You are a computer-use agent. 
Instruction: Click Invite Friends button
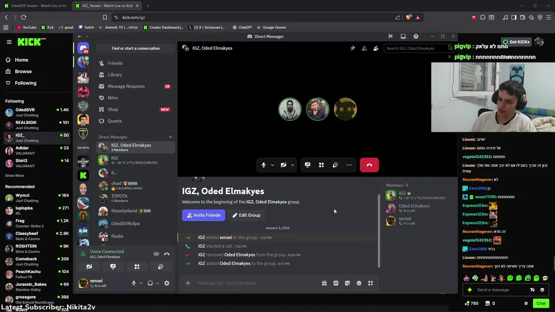[203, 215]
